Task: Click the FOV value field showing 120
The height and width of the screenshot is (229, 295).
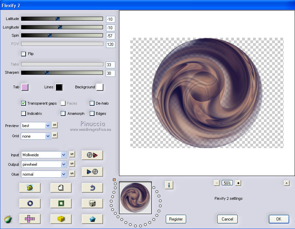Action: 110,45
